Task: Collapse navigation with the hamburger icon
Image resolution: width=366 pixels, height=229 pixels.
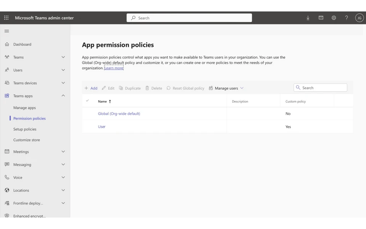Action: tap(6, 31)
